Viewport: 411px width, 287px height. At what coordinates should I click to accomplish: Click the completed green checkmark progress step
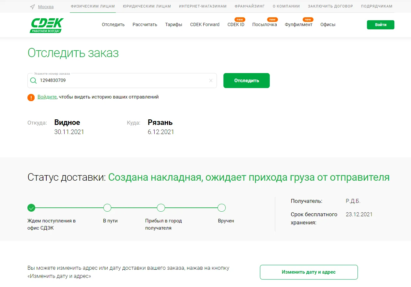(x=31, y=208)
